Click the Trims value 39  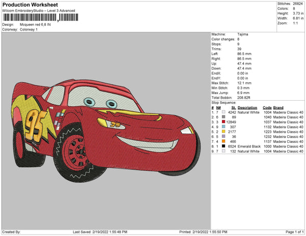click(239, 49)
